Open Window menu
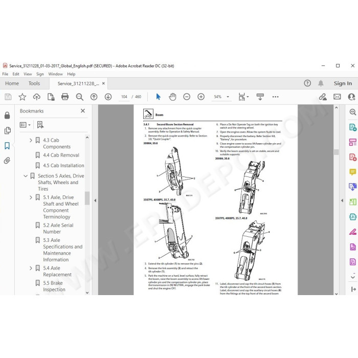 [55, 74]
